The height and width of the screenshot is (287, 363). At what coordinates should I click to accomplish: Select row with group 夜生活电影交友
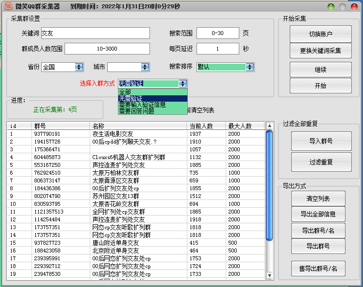point(136,134)
